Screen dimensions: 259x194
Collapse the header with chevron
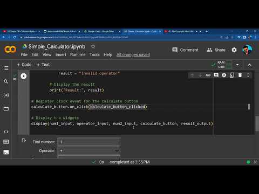(x=249, y=65)
